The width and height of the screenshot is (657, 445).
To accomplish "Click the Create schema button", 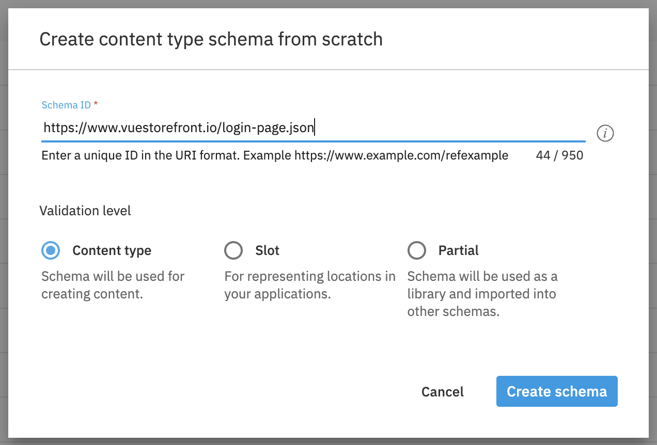I will click(556, 391).
